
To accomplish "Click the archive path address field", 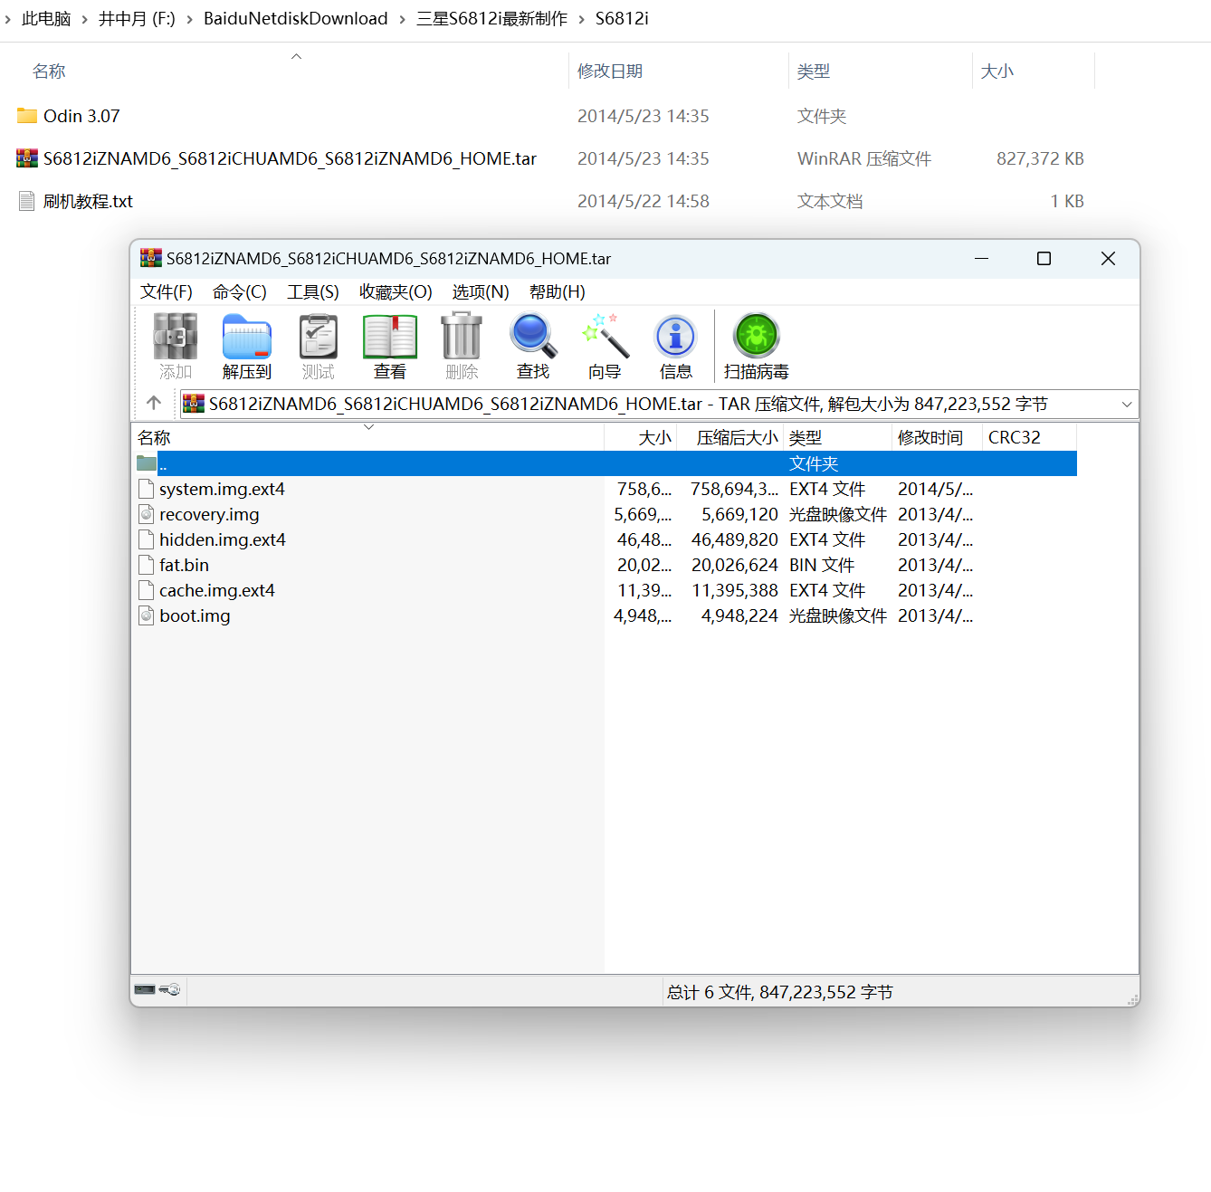I will pos(659,404).
